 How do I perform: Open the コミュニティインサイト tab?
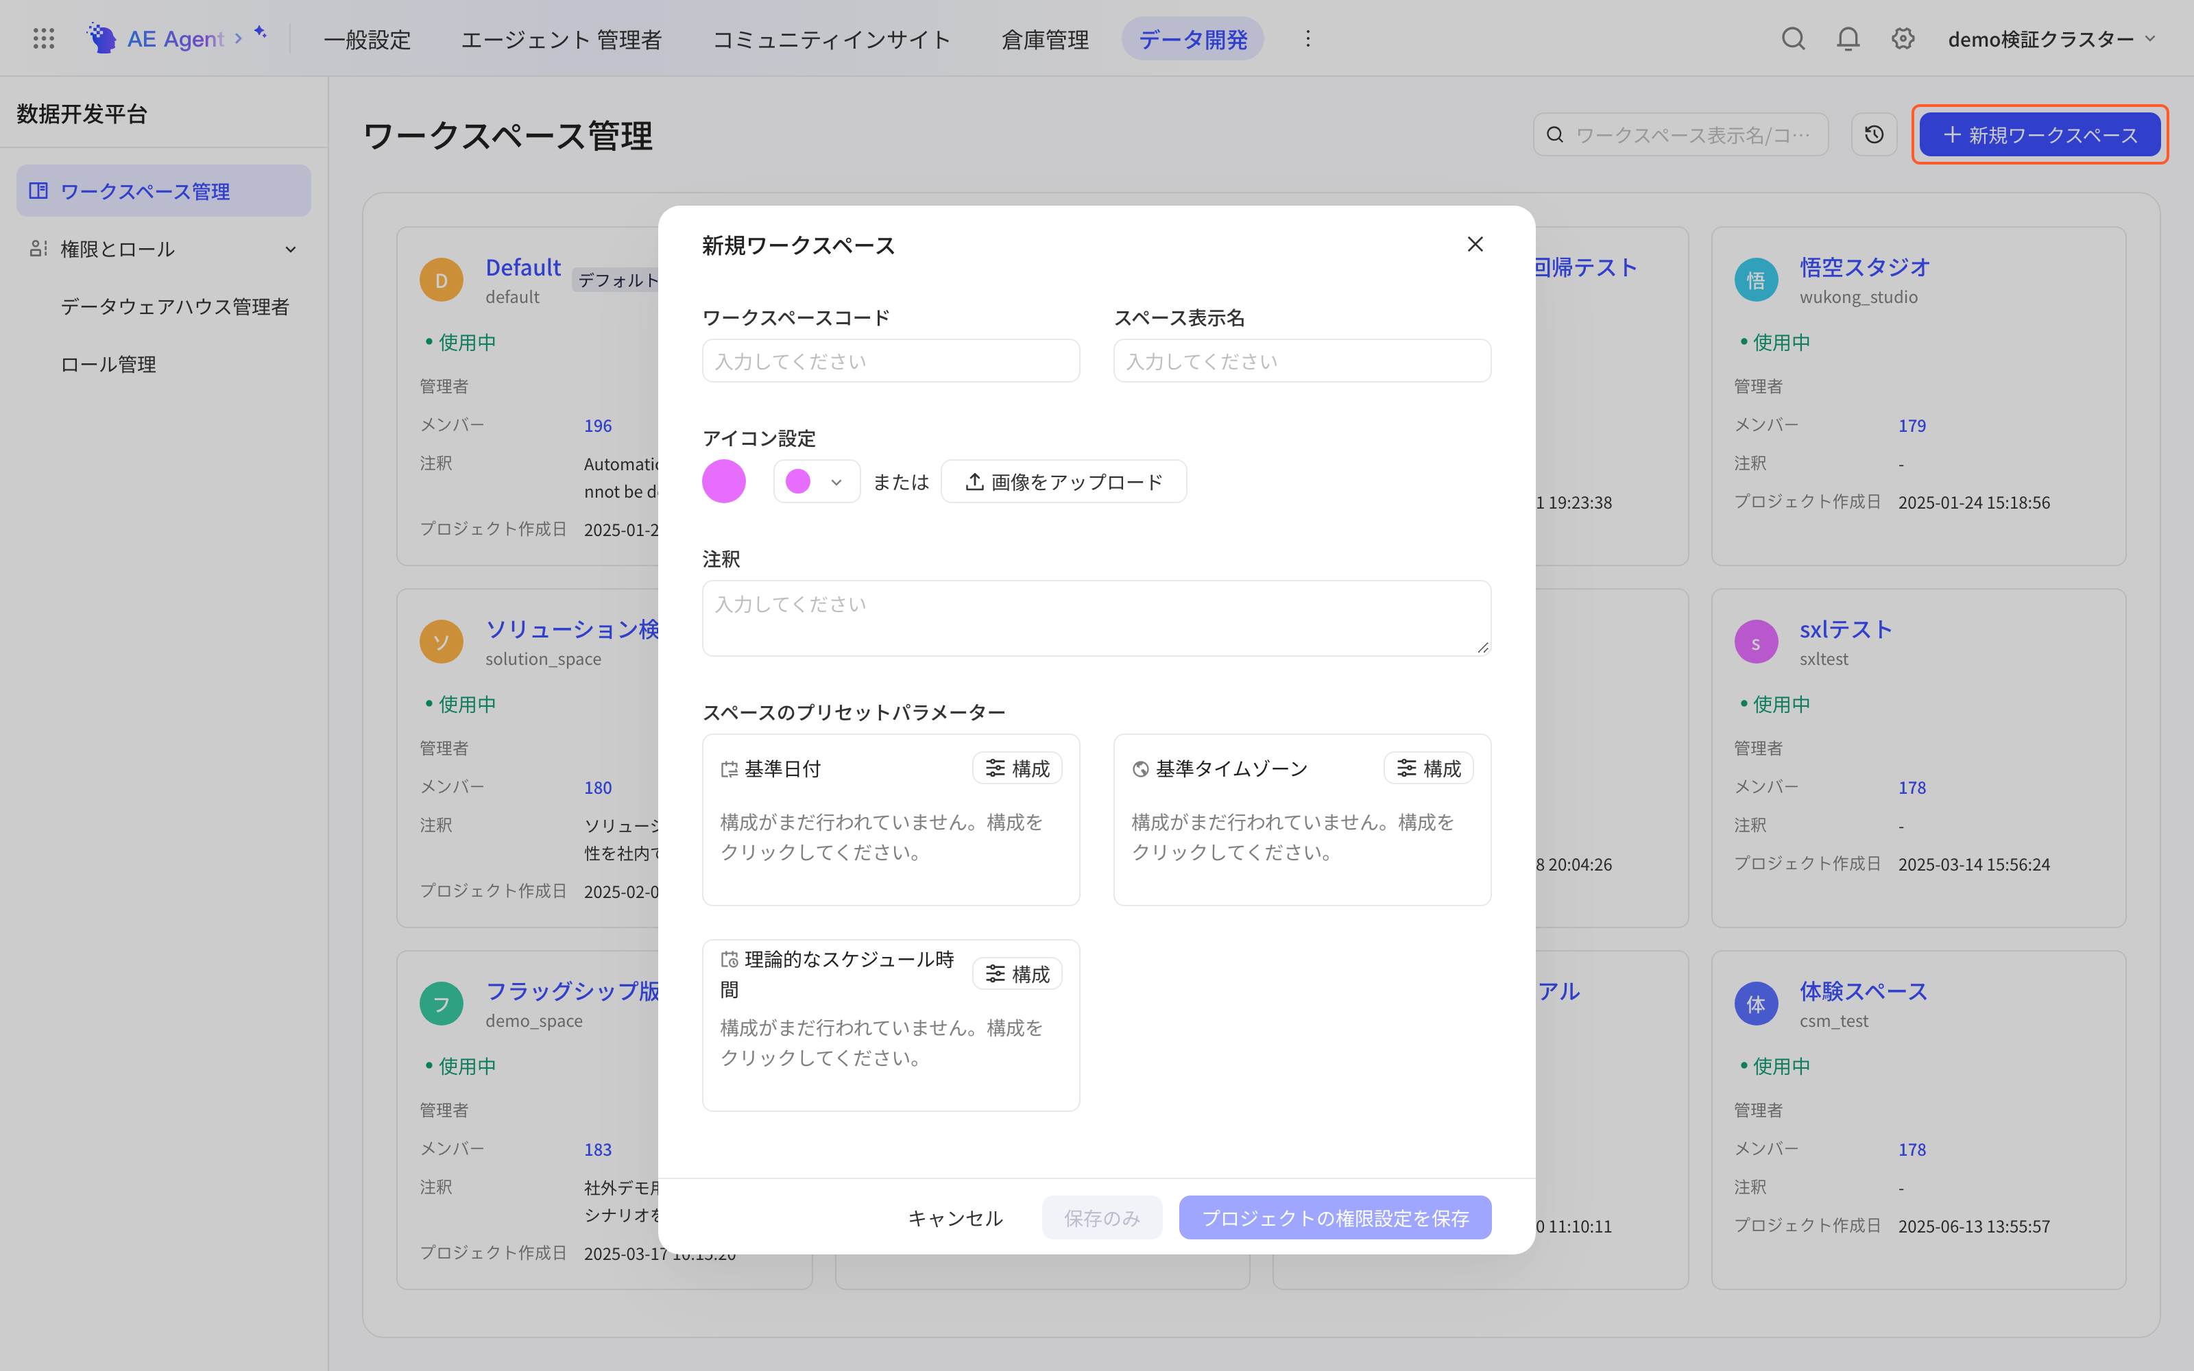click(x=832, y=39)
